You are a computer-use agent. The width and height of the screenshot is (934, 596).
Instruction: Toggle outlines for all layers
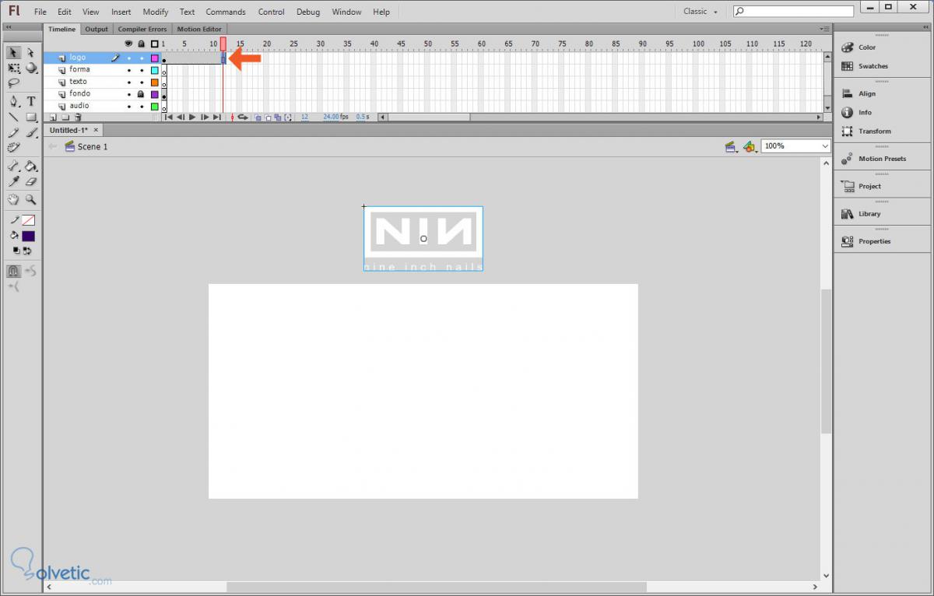coord(154,44)
